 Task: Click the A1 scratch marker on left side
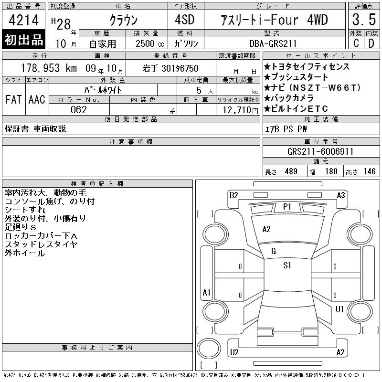(x=207, y=292)
